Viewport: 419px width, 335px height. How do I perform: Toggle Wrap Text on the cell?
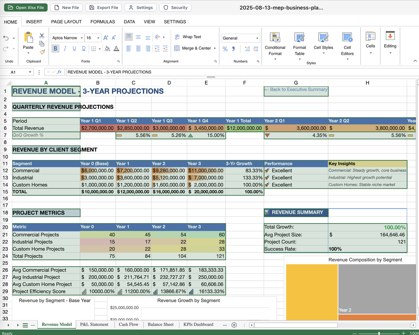point(188,37)
